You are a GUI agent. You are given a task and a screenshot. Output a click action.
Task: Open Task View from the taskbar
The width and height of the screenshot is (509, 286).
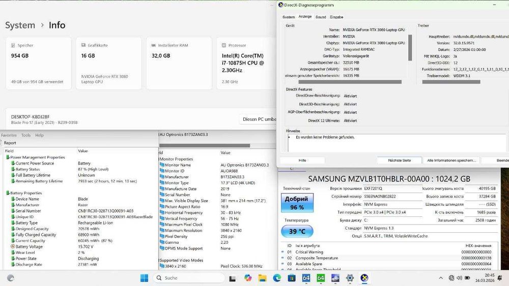point(233,278)
